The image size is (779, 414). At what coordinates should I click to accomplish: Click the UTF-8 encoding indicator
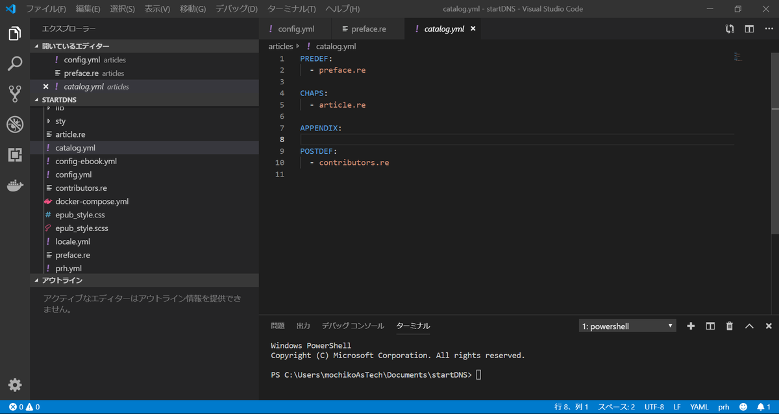[654, 407]
